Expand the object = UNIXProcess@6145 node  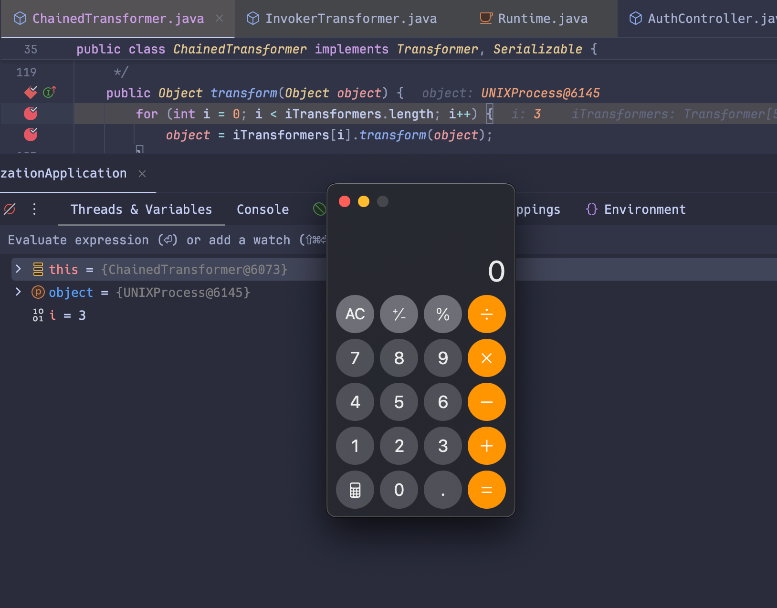click(18, 292)
